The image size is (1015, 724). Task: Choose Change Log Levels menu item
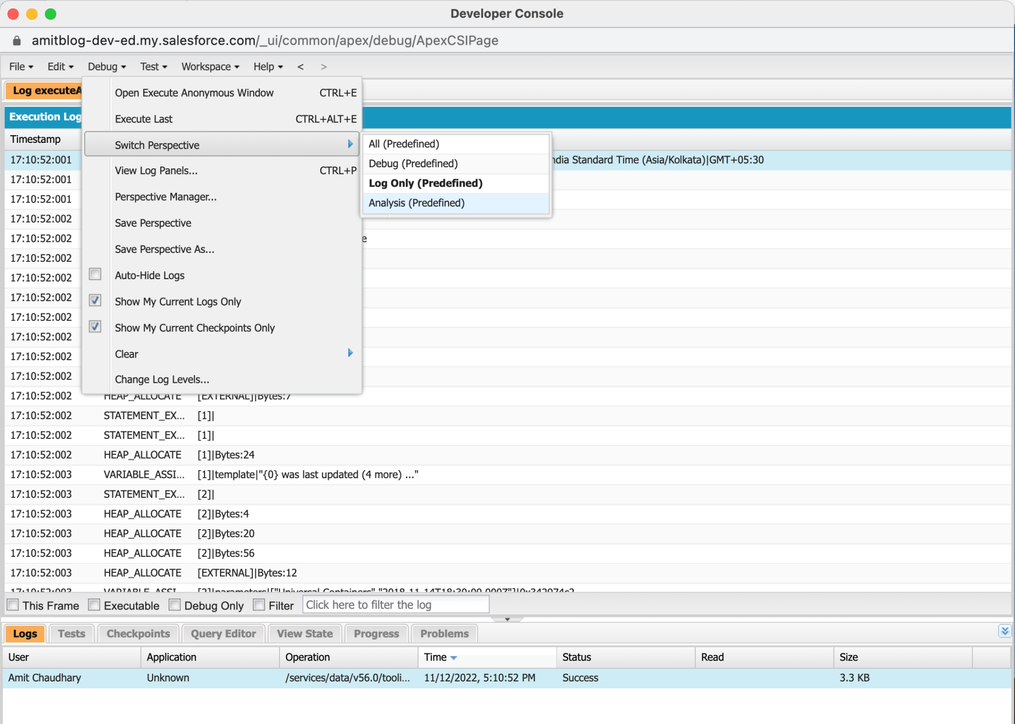click(x=162, y=379)
